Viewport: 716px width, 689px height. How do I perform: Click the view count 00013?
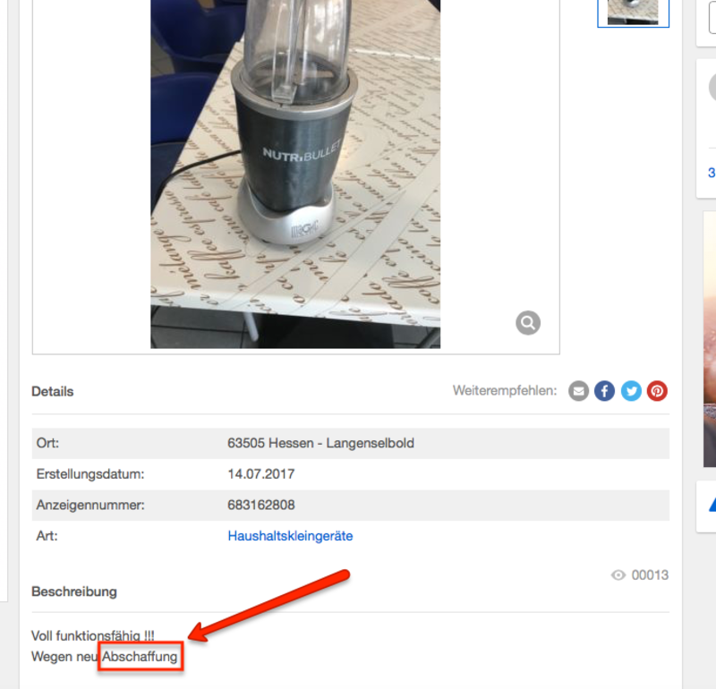click(x=650, y=575)
